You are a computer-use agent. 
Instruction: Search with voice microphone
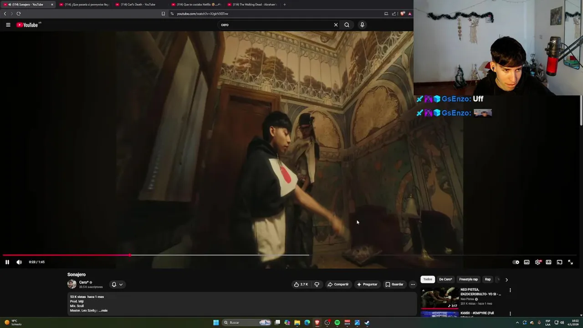pos(362,25)
